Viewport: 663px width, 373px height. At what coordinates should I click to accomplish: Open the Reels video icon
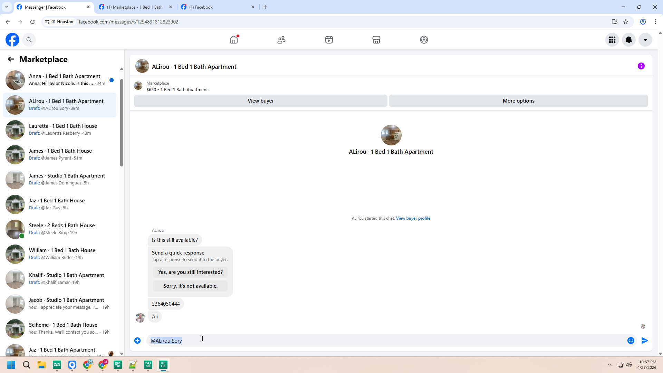pos(329,40)
